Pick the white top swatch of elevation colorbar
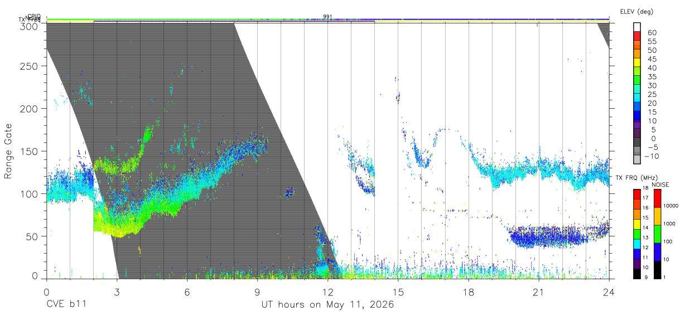Viewport: 685px width, 316px height. tap(637, 27)
